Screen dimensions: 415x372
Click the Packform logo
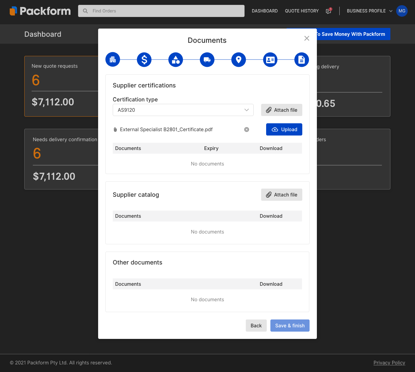pos(40,11)
